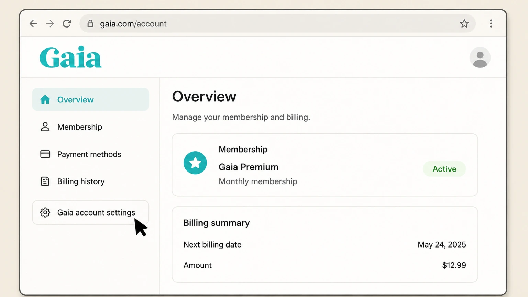Click the 'Monthly membership' text

tap(258, 181)
